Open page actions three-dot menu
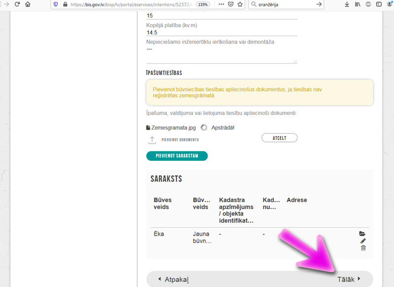 tap(221, 4)
